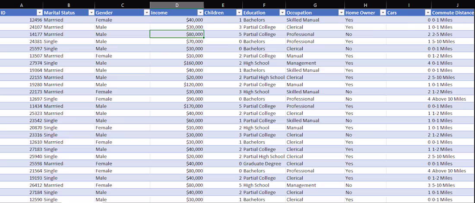Click Professional occupation in row 11434
This screenshot has width=475, height=203.
click(x=315, y=106)
